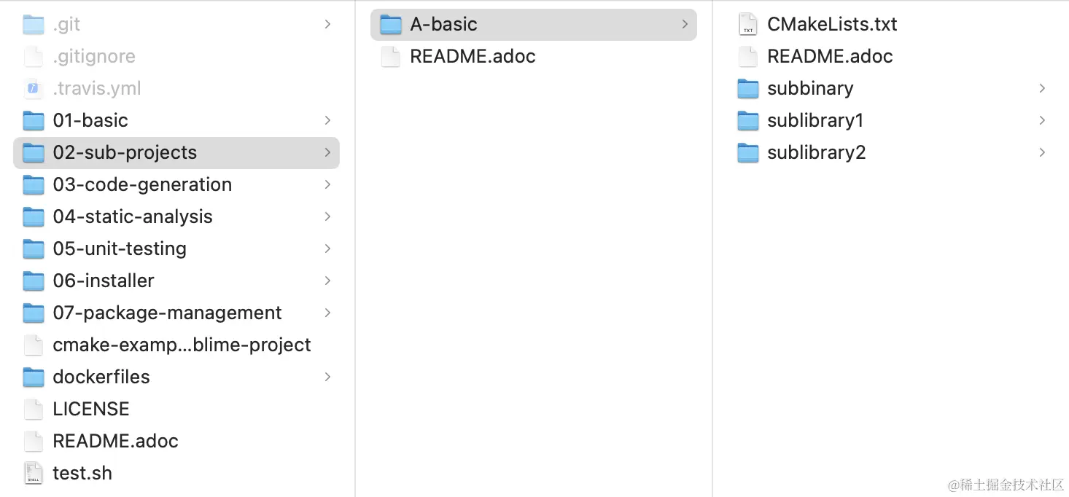Expand 03-code-generation with its chevron
This screenshot has width=1069, height=497.
click(x=327, y=184)
